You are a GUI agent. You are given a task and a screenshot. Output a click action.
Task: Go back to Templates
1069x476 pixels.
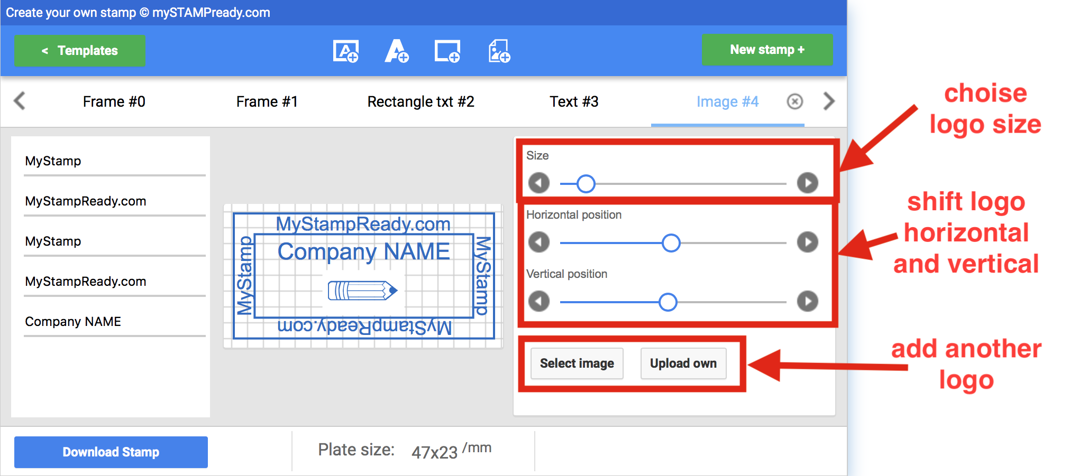[x=80, y=51]
